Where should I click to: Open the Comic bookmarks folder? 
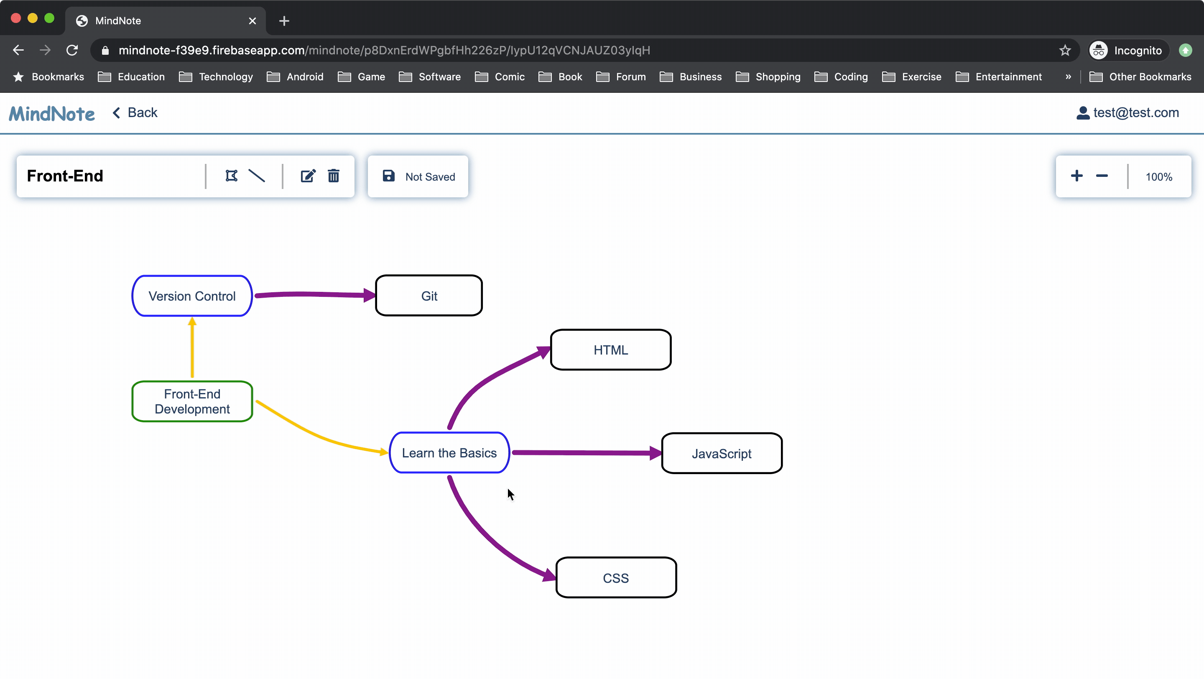(500, 77)
